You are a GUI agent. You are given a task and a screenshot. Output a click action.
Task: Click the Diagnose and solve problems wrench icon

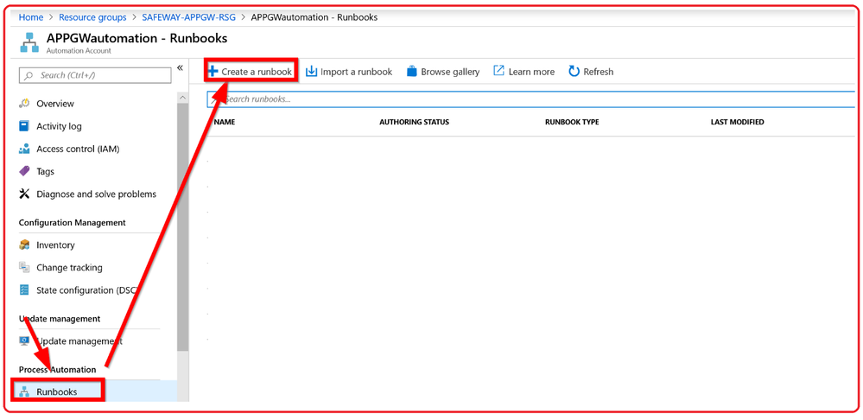click(x=24, y=194)
